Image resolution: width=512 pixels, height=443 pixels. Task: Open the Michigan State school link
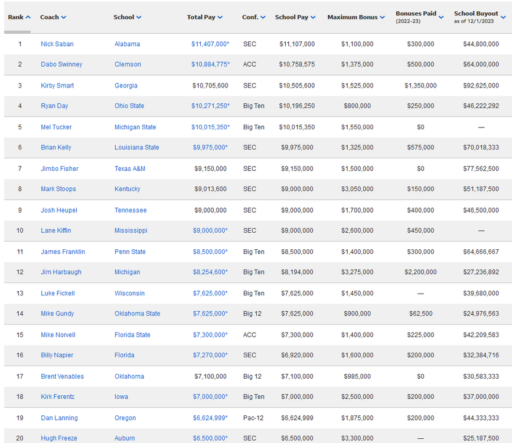pyautogui.click(x=135, y=127)
